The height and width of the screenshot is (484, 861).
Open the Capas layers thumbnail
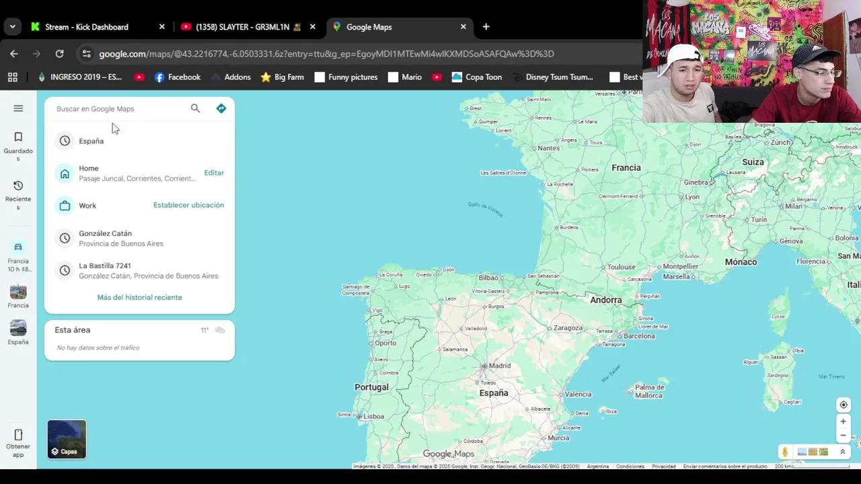[x=67, y=439]
